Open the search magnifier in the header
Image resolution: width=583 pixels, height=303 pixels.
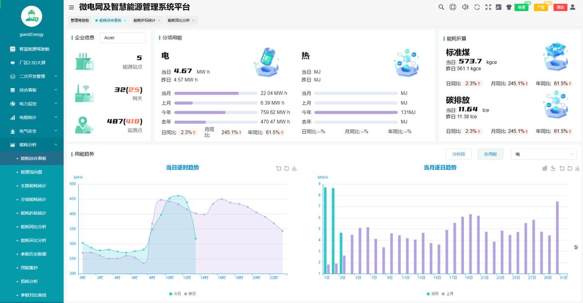(x=441, y=7)
